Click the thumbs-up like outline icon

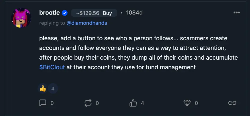point(133,103)
